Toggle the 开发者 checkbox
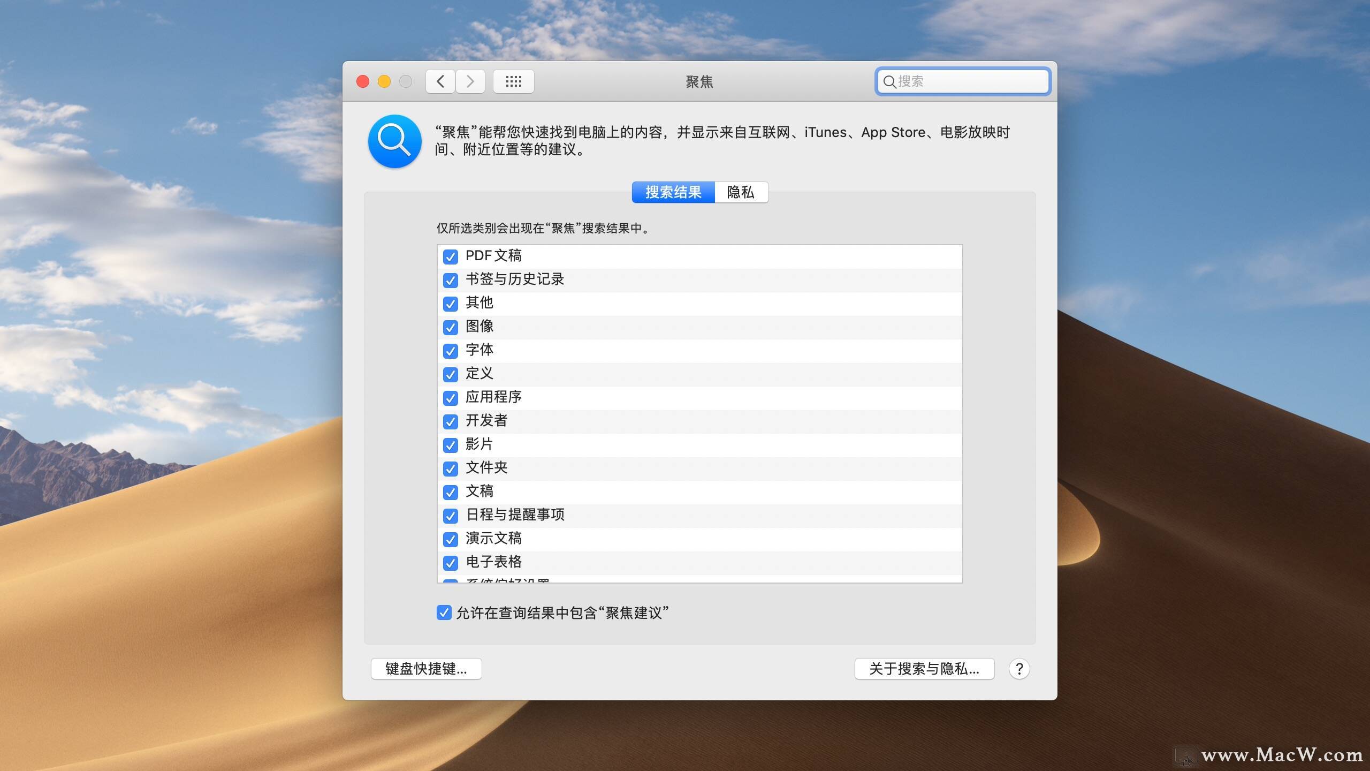The height and width of the screenshot is (771, 1370). (x=451, y=421)
